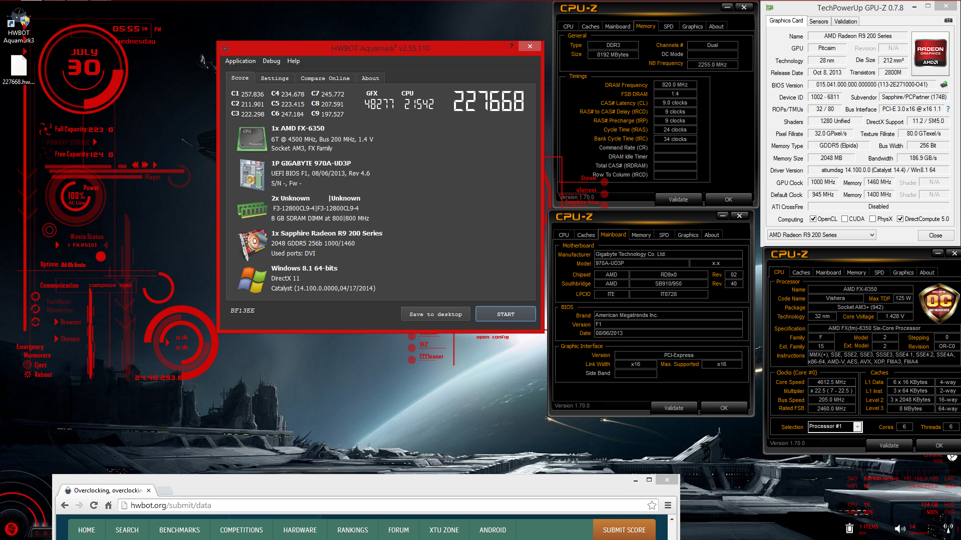Open RANKINGS in hwbot navigation
This screenshot has height=540, width=961.
(352, 530)
